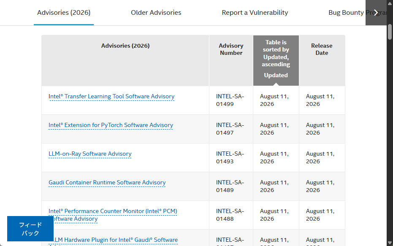Screen dimensions: 393x246
Task: Open Gaudi Container Runtime Software Advisory
Action: (x=107, y=182)
